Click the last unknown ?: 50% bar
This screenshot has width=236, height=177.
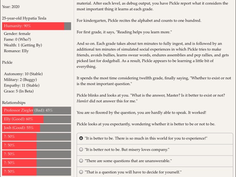(37, 171)
